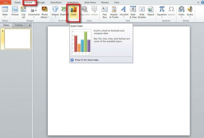Insert an Object
The image size is (204, 138).
(151, 11)
